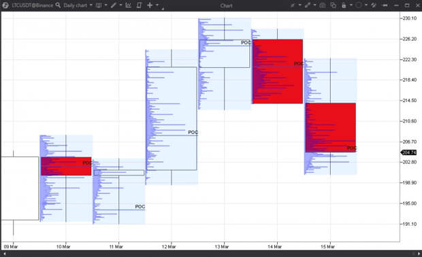The height and width of the screenshot is (257, 422).
Task: Click the chart type icon
Action: click(x=99, y=5)
